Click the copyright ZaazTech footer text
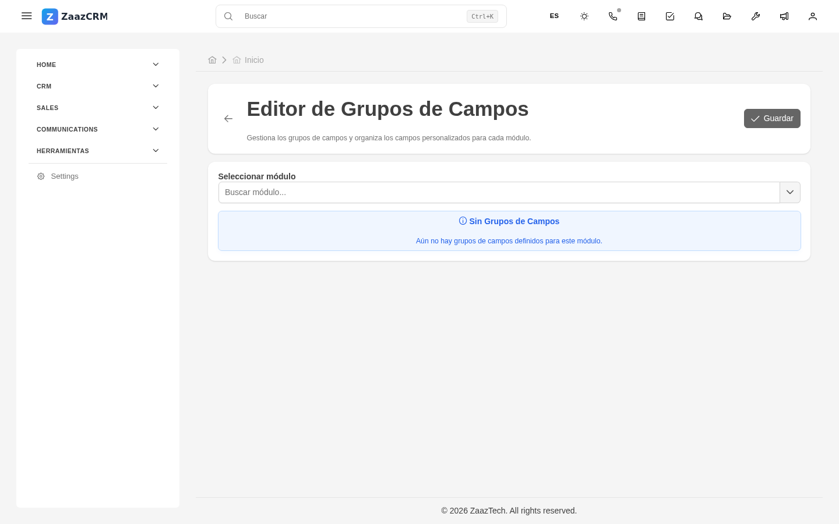 [509, 511]
